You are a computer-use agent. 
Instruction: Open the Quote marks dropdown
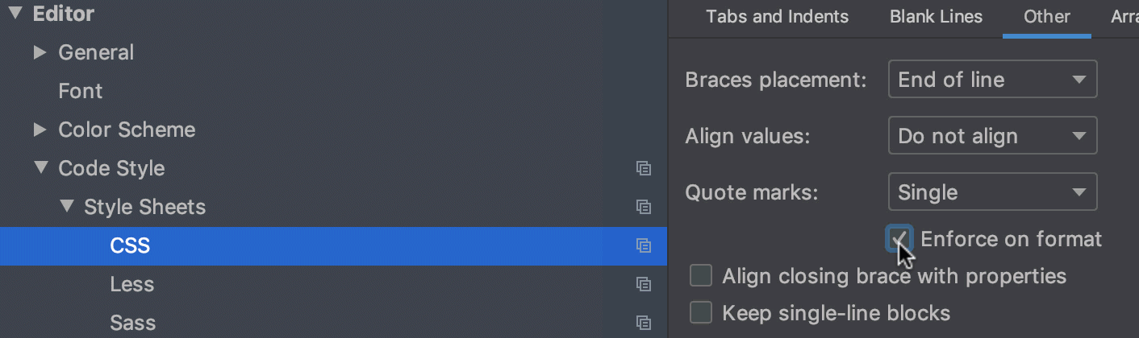992,192
